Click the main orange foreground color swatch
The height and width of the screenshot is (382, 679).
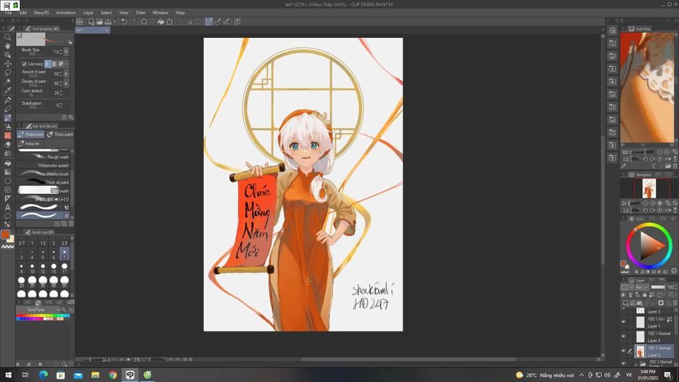click(5, 234)
